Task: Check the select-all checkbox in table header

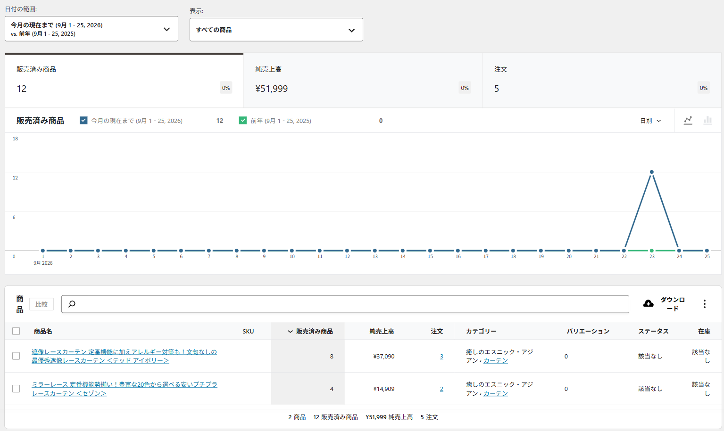Action: point(16,331)
